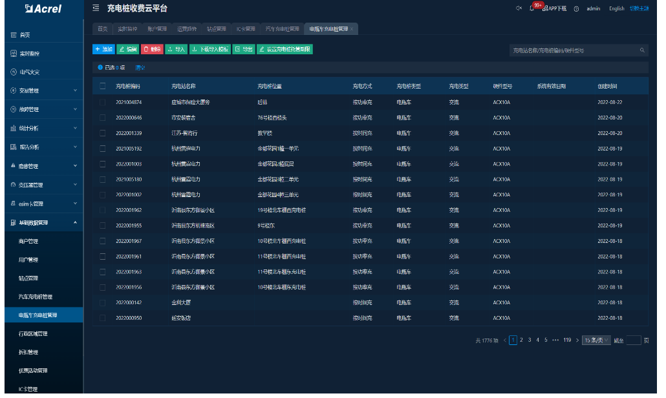Open the 15条/页 page size dropdown
The image size is (666, 398).
point(596,340)
